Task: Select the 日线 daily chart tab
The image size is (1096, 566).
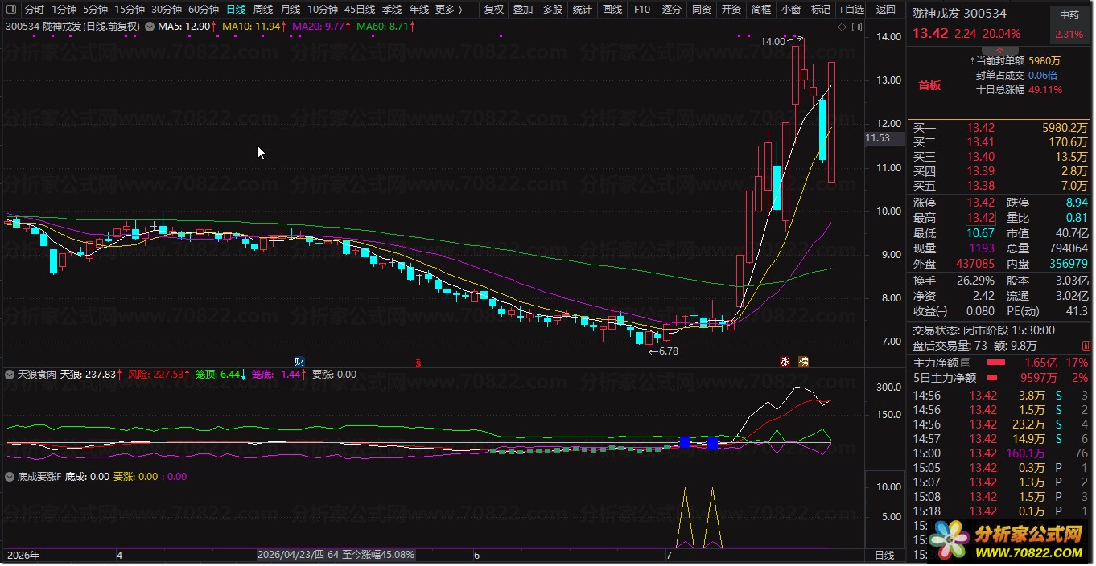Action: (x=236, y=10)
